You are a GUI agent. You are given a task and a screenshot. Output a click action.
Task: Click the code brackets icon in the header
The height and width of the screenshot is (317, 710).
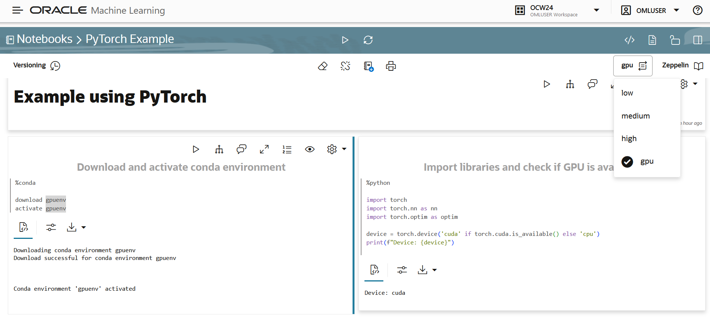tap(630, 40)
